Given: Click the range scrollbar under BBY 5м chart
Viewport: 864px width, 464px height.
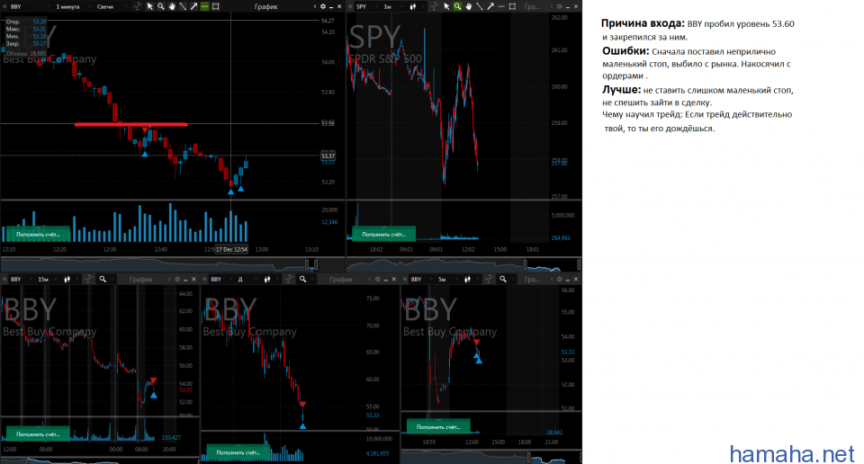Looking at the screenshot, I should 490,458.
